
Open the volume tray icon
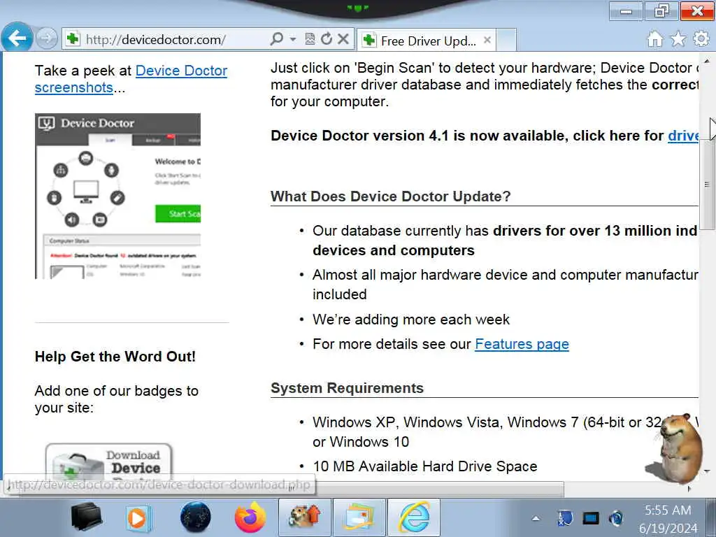coord(616,518)
